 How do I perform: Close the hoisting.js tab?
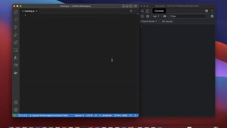[x=37, y=11]
